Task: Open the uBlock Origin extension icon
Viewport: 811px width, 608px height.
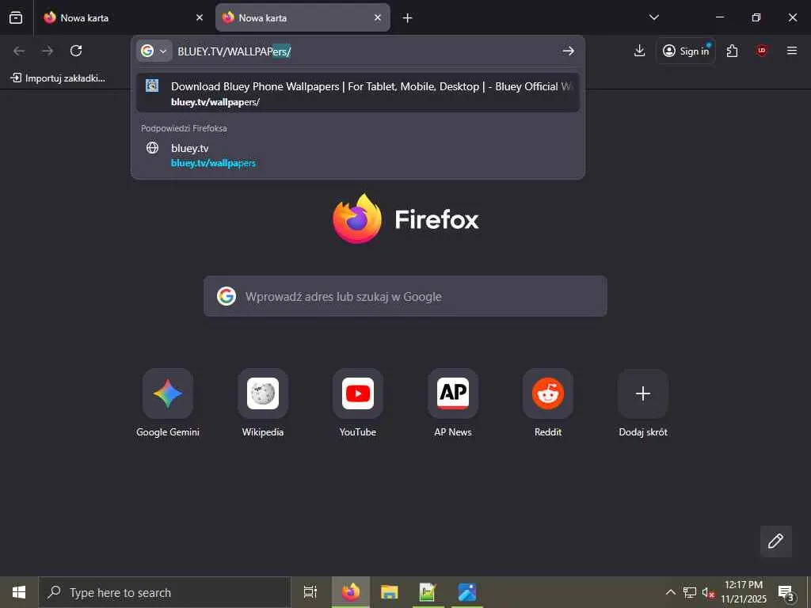Action: click(x=761, y=51)
